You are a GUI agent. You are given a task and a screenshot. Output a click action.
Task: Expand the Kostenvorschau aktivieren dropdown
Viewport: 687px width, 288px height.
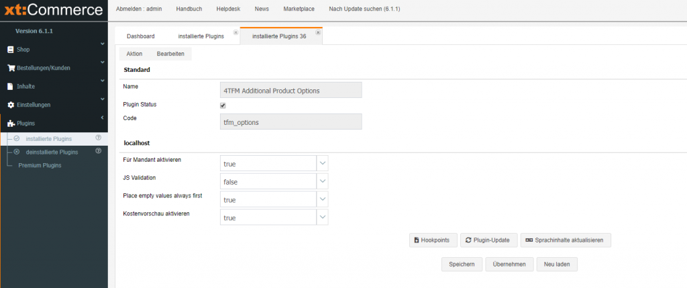pyautogui.click(x=323, y=218)
